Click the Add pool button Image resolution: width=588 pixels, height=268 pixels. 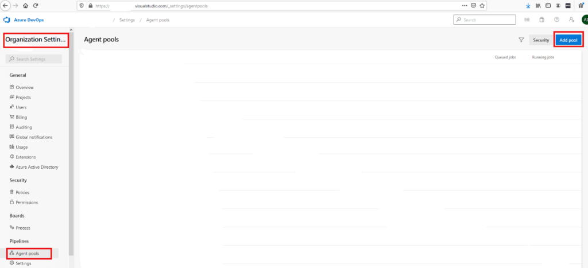coord(568,40)
